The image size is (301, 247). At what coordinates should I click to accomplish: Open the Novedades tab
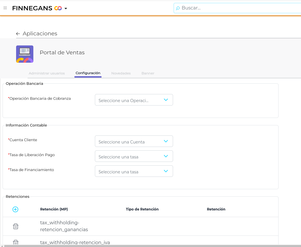121,73
